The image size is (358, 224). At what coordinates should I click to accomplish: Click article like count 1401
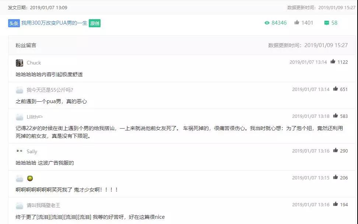tap(307, 23)
